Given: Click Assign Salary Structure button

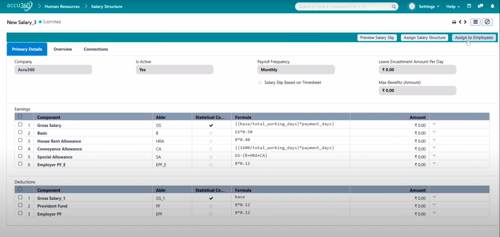Looking at the screenshot, I should tap(424, 38).
